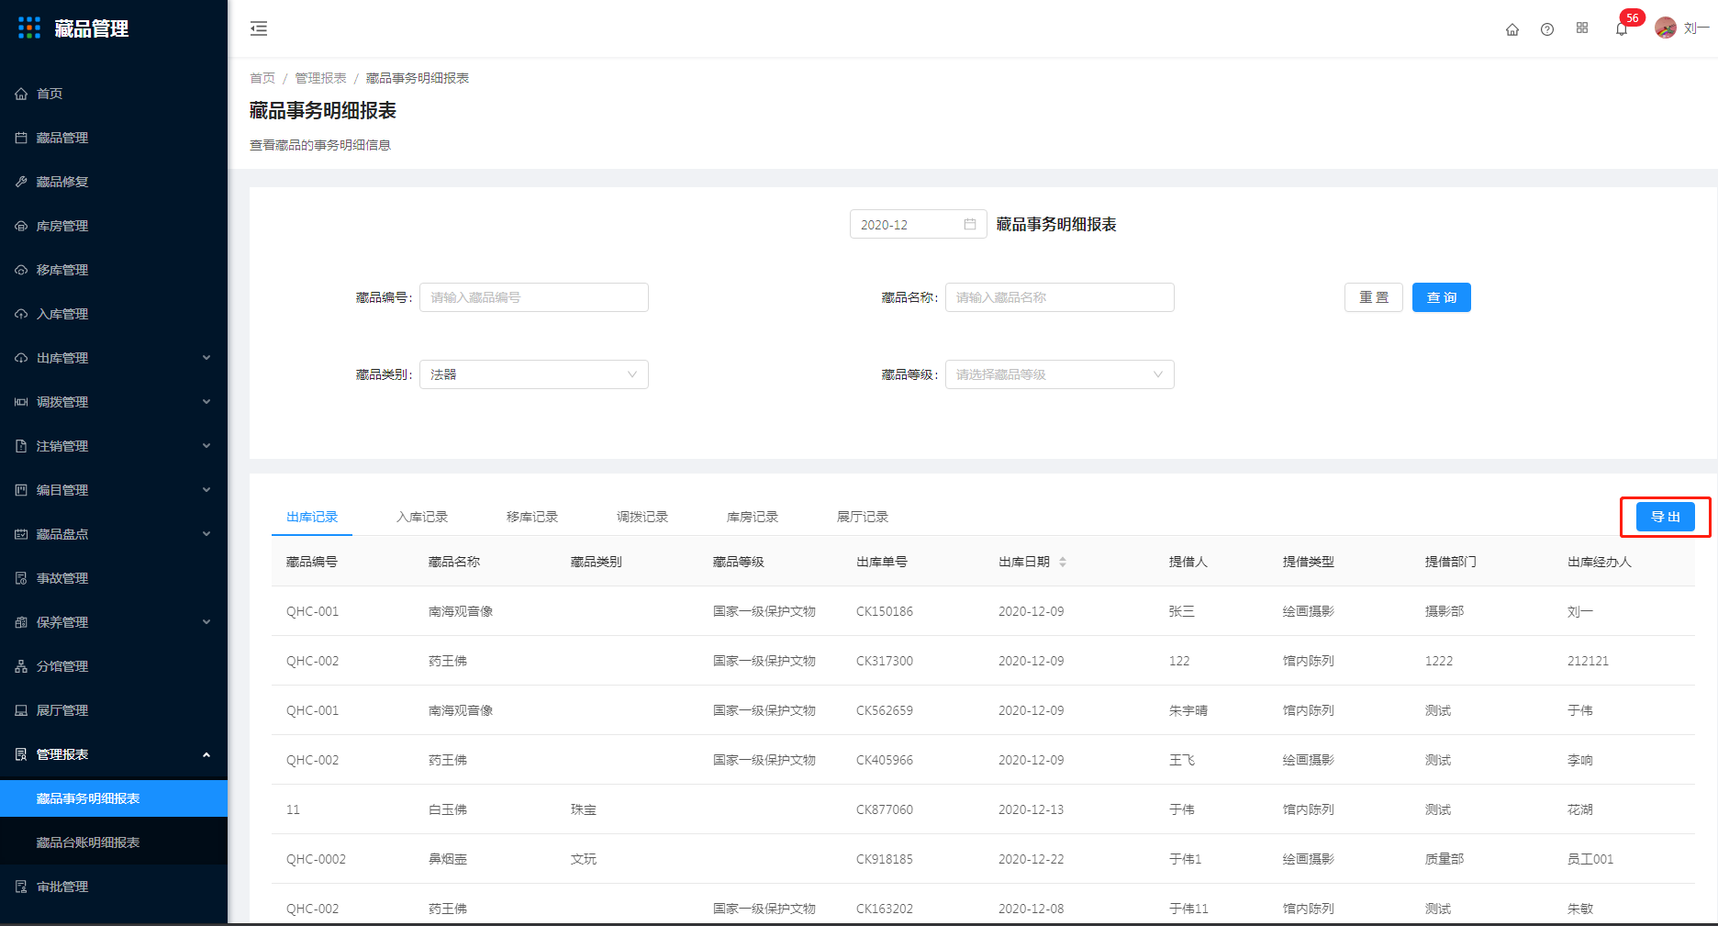Switch to the 库房记录 tab
The image size is (1718, 926).
(x=753, y=517)
